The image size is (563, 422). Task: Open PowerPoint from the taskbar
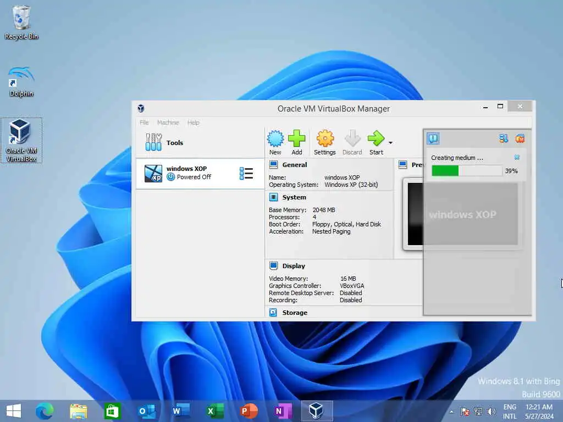coord(249,411)
